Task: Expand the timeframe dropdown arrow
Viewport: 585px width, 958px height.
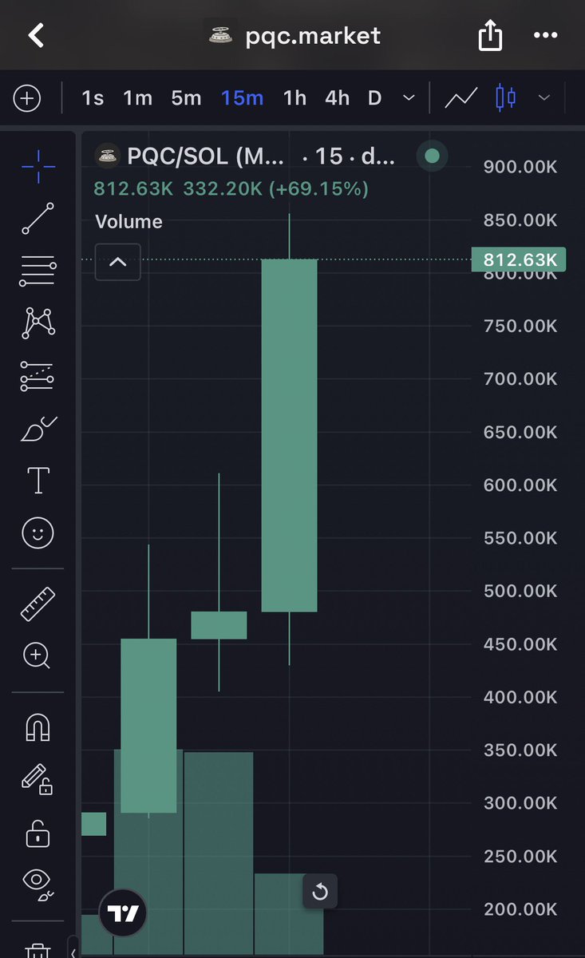Action: click(x=409, y=98)
